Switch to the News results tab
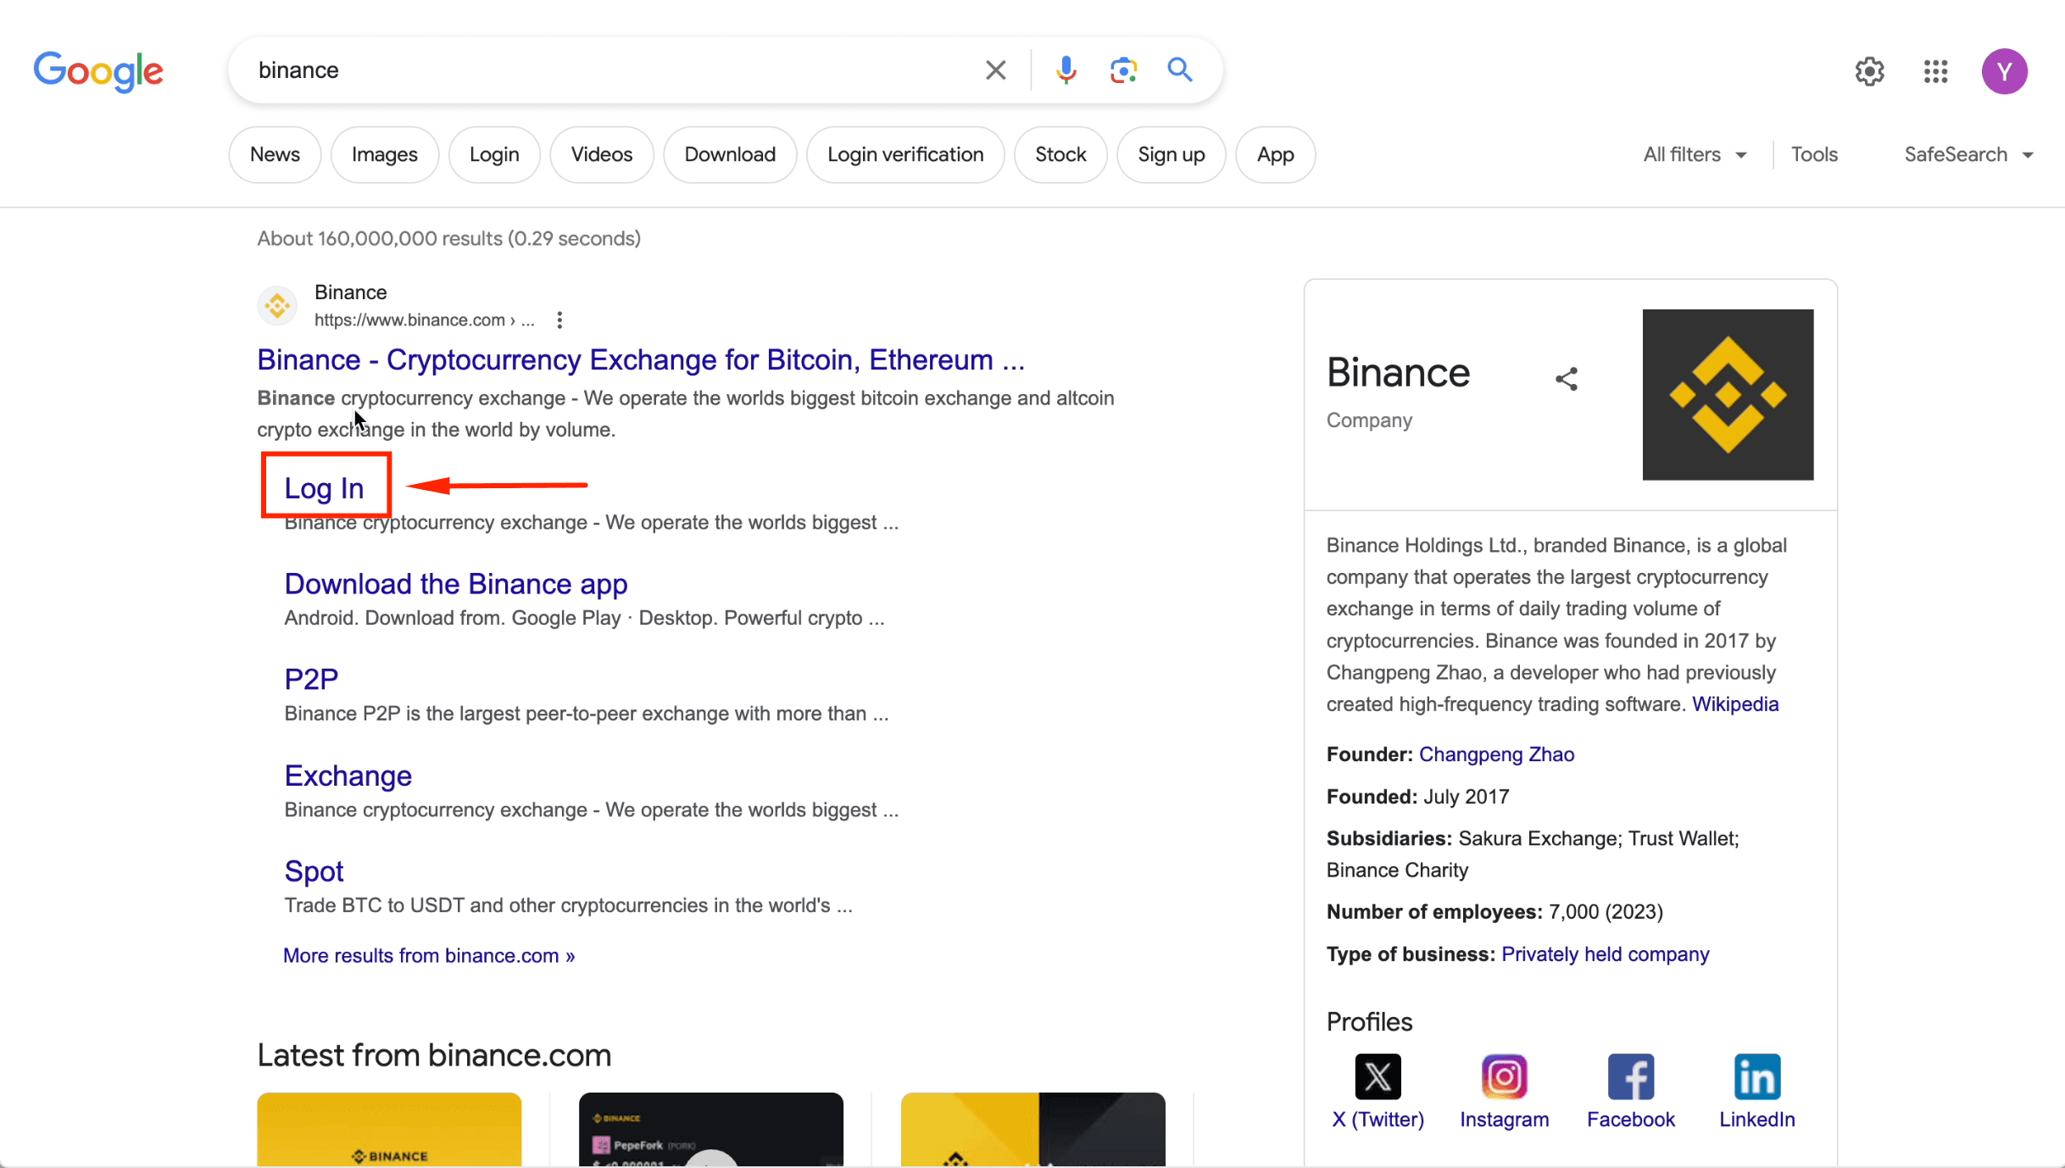The image size is (2065, 1168). (x=274, y=154)
